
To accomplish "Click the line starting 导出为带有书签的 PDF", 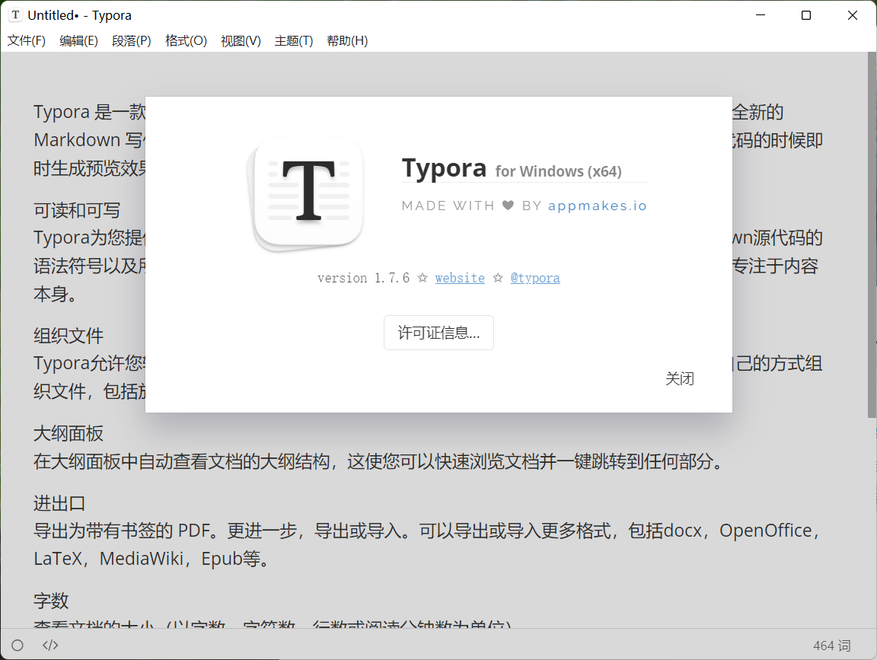I will pos(428,531).
